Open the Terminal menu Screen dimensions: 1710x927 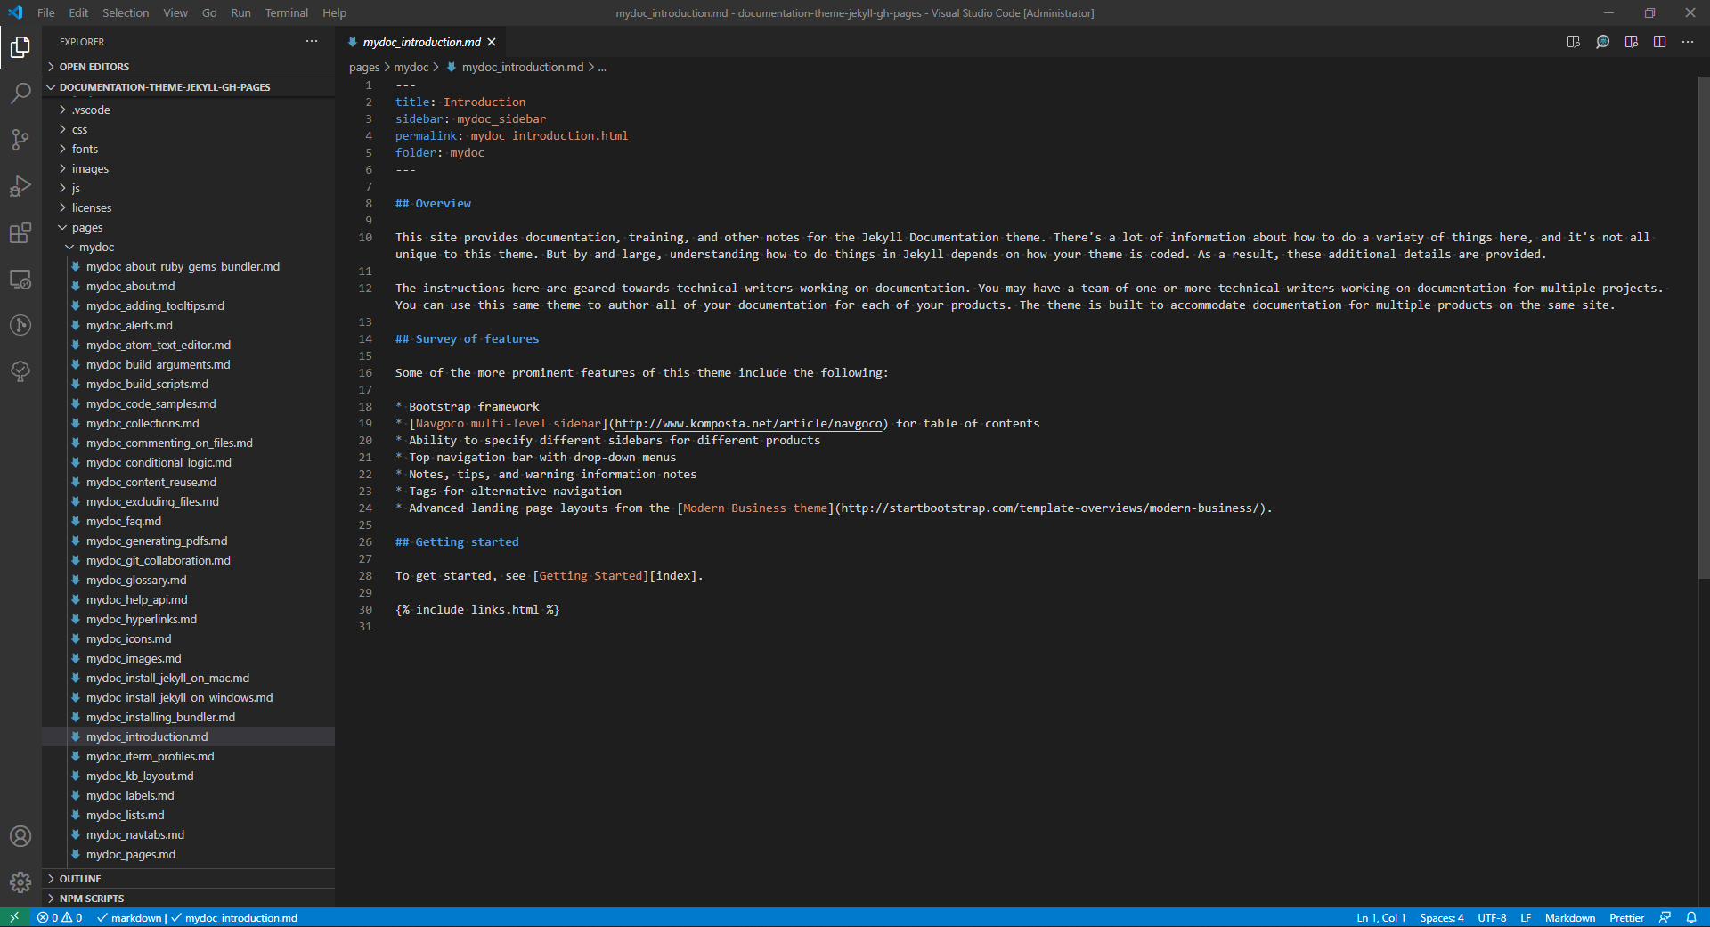[286, 12]
